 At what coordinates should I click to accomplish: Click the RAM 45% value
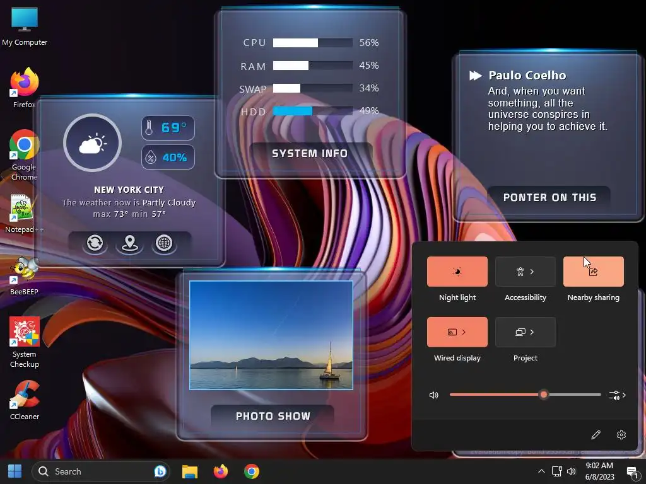click(368, 66)
